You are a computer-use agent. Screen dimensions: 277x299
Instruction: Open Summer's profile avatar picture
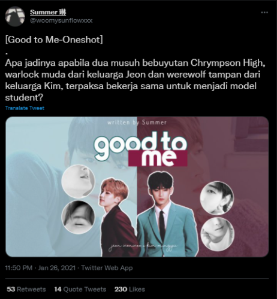[15, 17]
